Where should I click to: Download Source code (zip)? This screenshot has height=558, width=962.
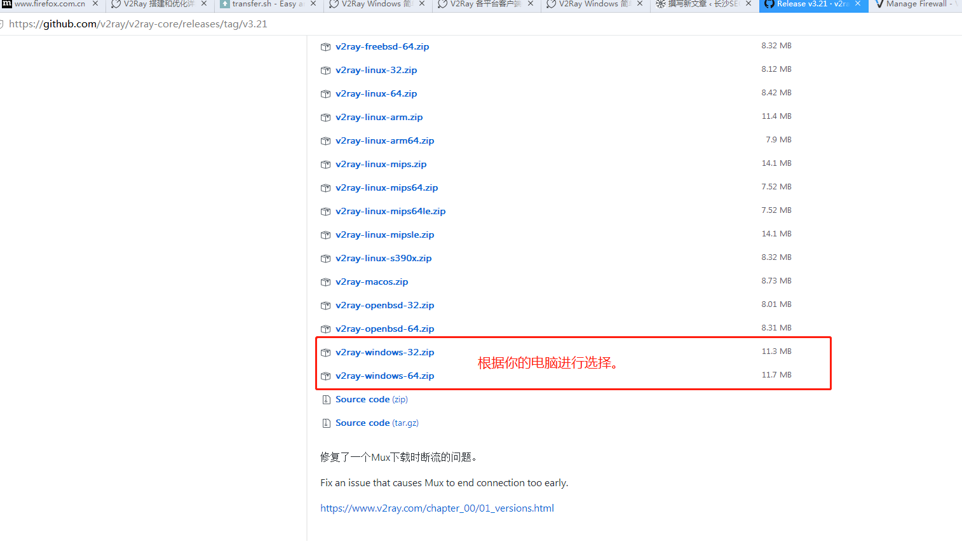click(x=372, y=399)
